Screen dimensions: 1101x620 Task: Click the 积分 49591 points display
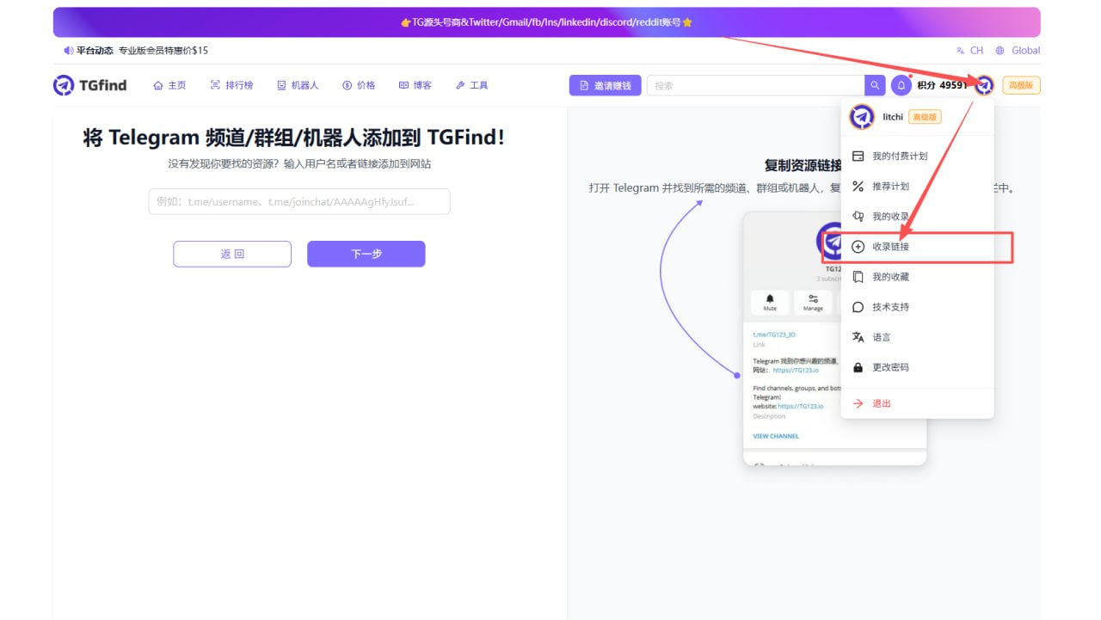(x=942, y=85)
